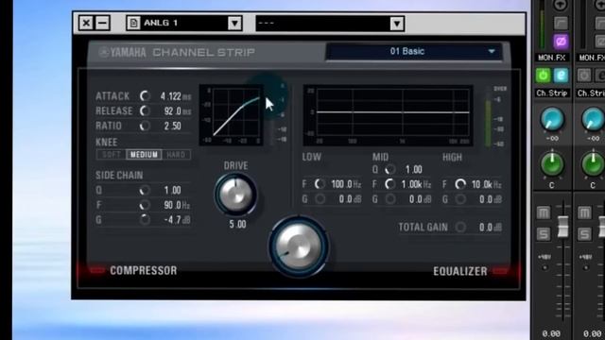Click the Side Chain Q knob
This screenshot has height=340, width=605.
click(145, 190)
